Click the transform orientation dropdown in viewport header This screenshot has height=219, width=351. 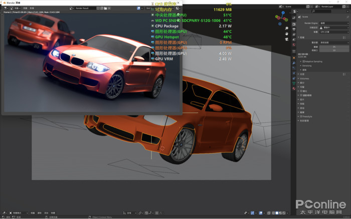point(130,213)
